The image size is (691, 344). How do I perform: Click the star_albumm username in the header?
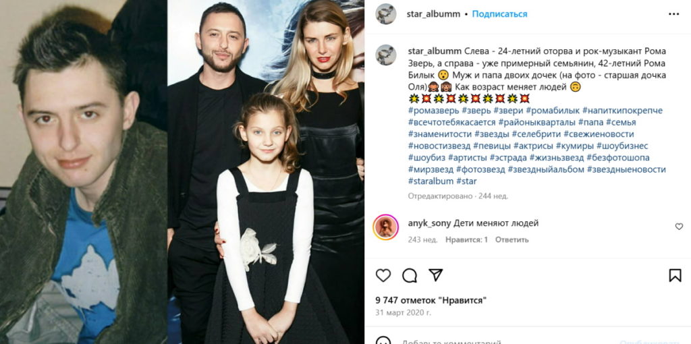433,14
